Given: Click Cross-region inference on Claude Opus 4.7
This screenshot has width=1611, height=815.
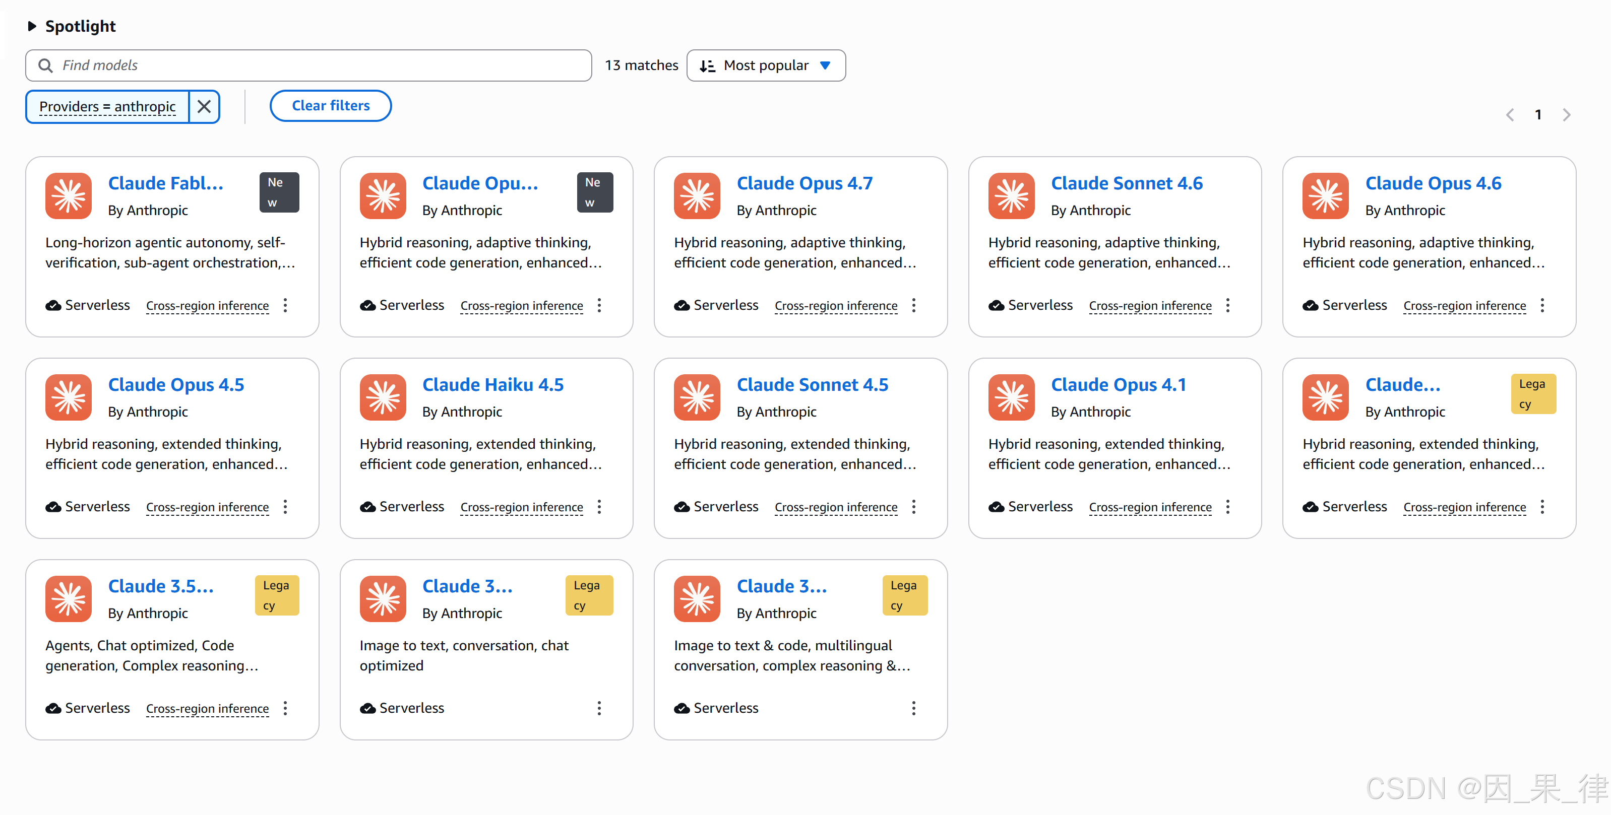Looking at the screenshot, I should pos(836,306).
